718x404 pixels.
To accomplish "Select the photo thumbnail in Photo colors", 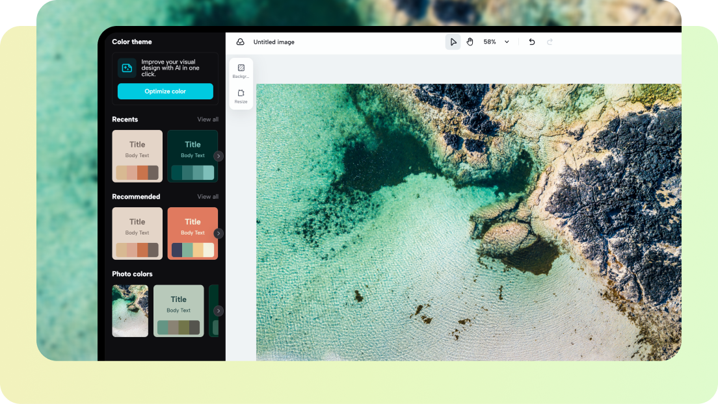I will 130,310.
